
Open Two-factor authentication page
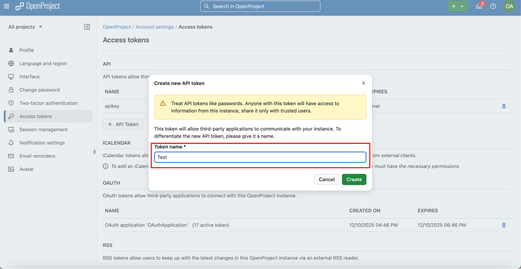coord(48,103)
